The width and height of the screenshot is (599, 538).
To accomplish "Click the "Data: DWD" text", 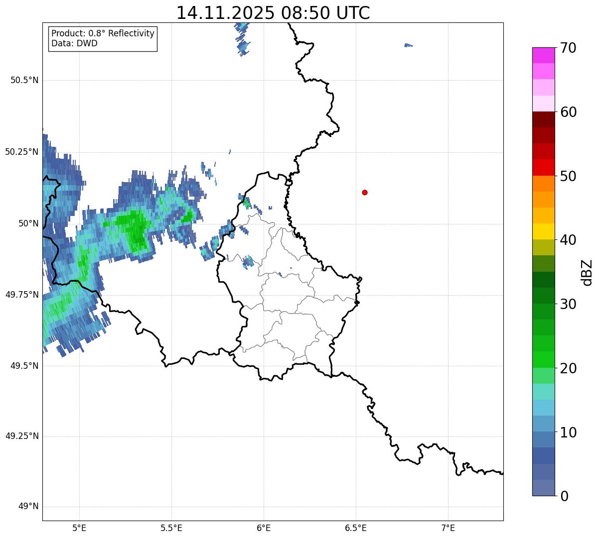I will pyautogui.click(x=74, y=43).
